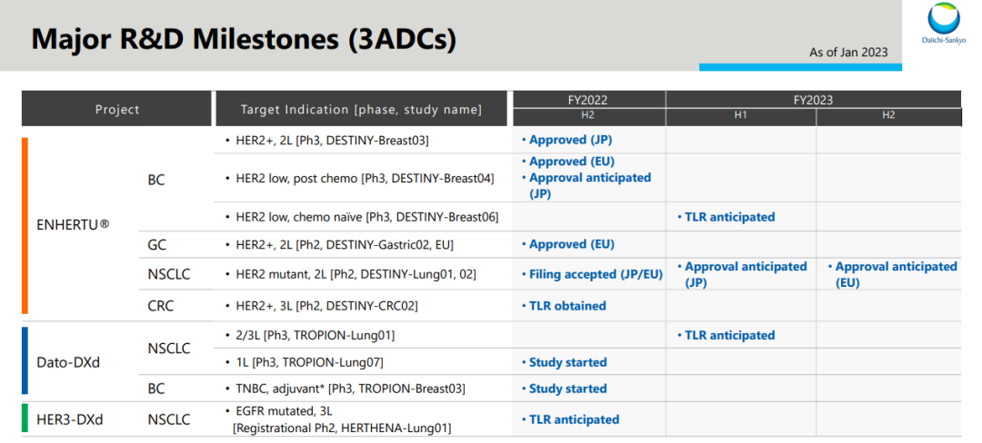Click Approval anticipated (EU) in FY2023 H2

891,274
